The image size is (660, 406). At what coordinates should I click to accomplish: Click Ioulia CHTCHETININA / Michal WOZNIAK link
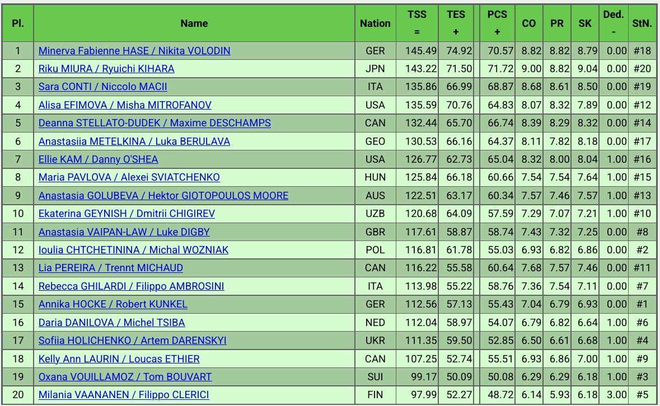click(x=133, y=250)
